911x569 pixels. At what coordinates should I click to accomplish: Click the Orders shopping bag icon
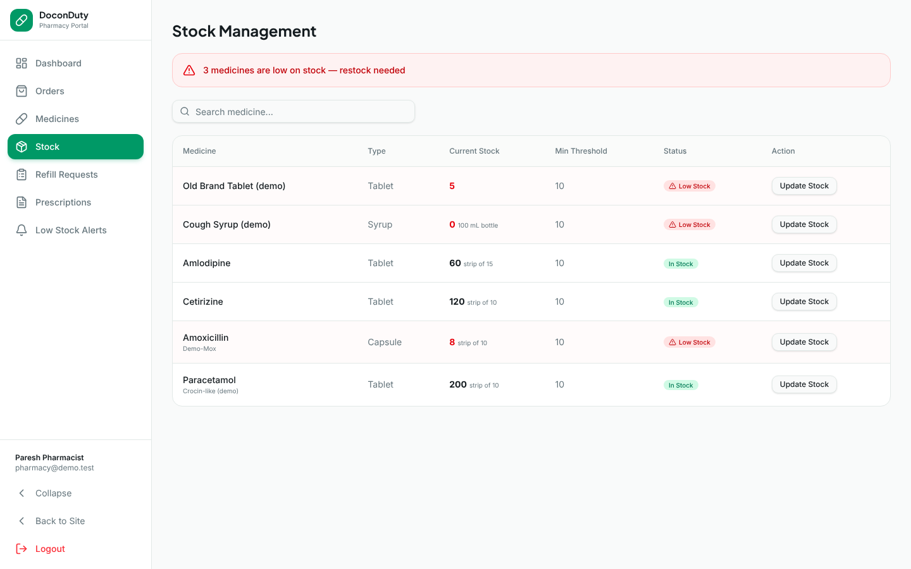22,91
